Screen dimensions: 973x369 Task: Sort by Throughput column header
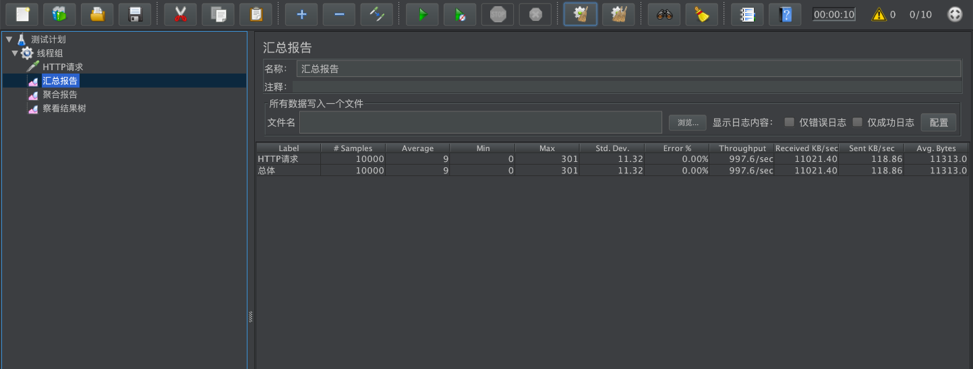pyautogui.click(x=742, y=148)
